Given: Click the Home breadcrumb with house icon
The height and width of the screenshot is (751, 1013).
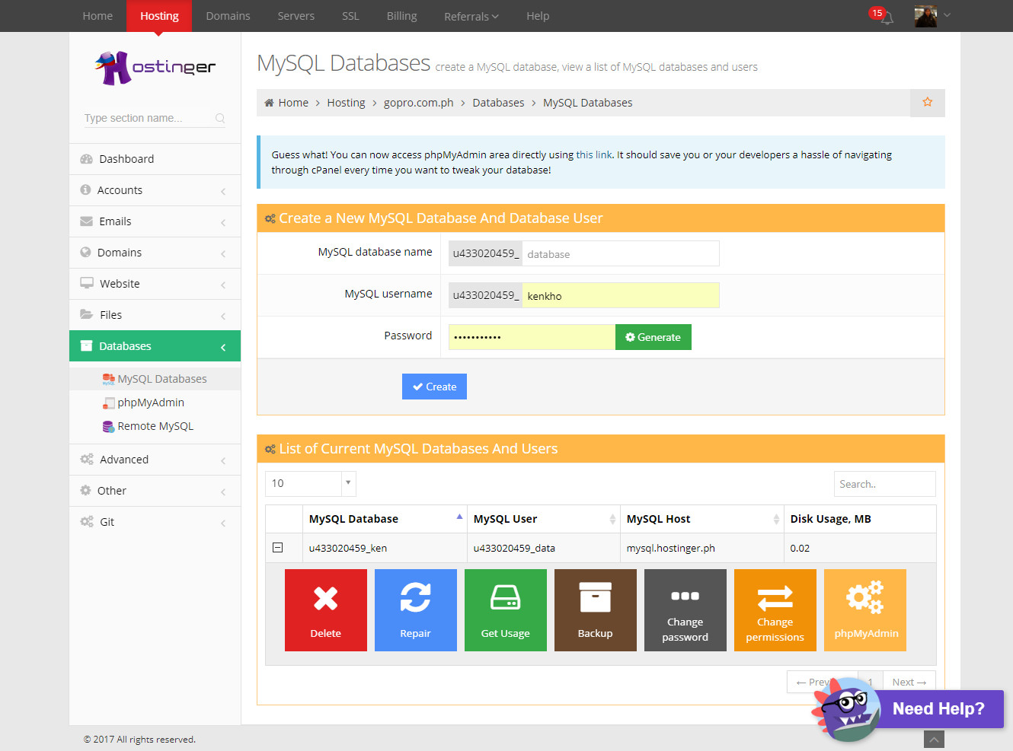Looking at the screenshot, I should pyautogui.click(x=286, y=103).
